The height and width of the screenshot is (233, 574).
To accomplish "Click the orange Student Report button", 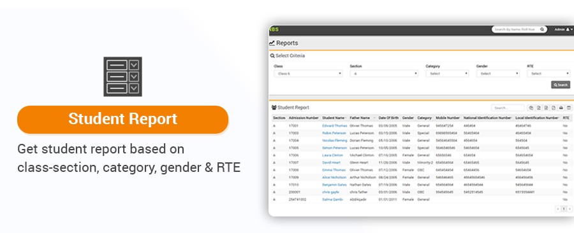I will pyautogui.click(x=122, y=120).
